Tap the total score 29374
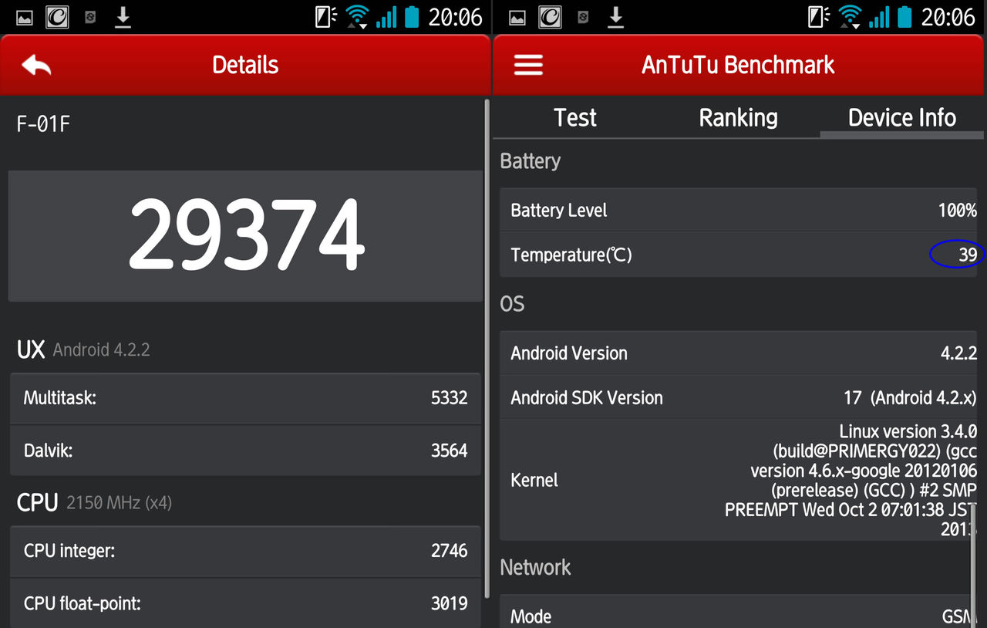 246,235
